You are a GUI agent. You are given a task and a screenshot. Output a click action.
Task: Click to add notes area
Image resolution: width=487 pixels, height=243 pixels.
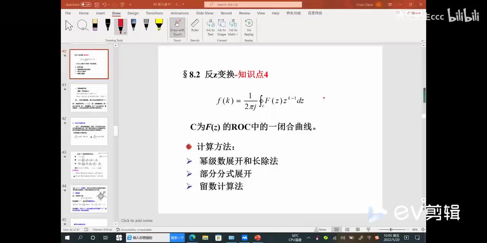[x=137, y=221]
